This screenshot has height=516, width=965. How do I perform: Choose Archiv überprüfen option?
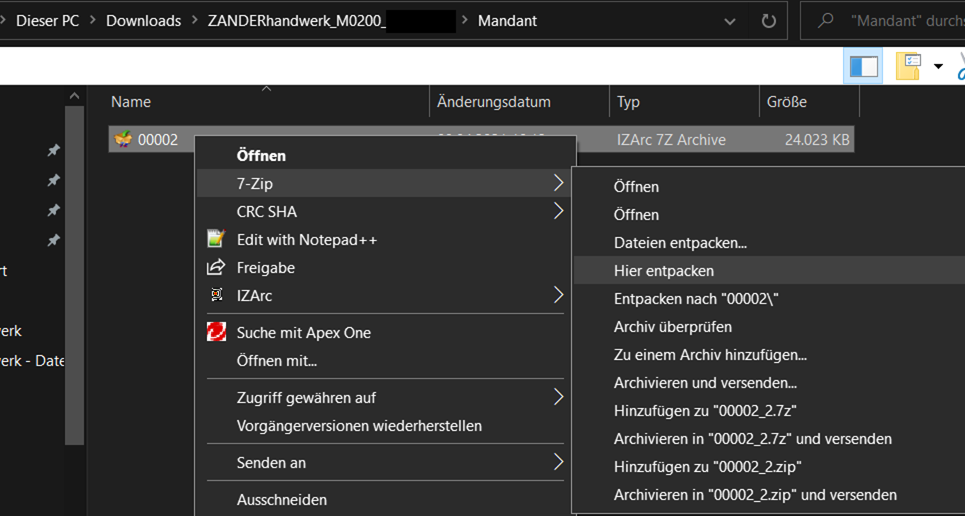(x=673, y=327)
